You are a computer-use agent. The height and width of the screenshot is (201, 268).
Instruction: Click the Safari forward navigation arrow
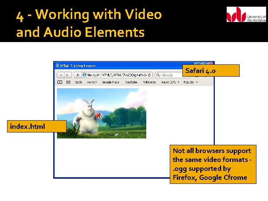67,75
